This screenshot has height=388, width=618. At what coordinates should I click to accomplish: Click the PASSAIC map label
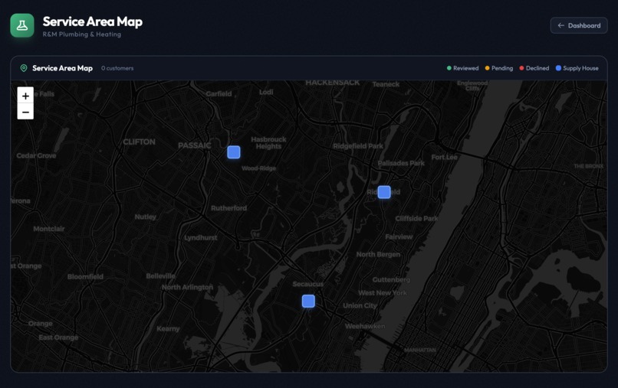(195, 145)
